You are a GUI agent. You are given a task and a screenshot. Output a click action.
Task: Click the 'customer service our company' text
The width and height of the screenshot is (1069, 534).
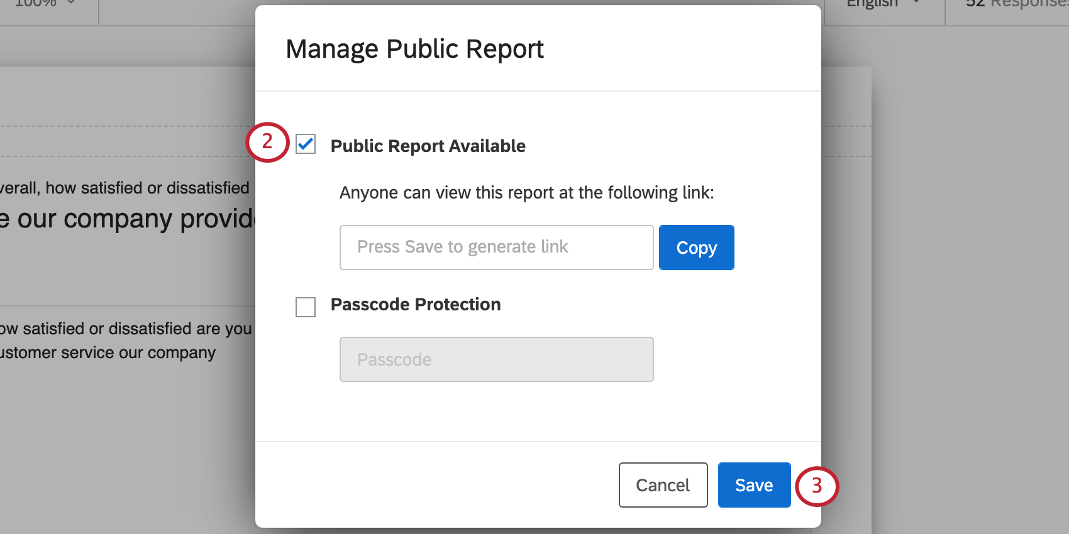(108, 352)
